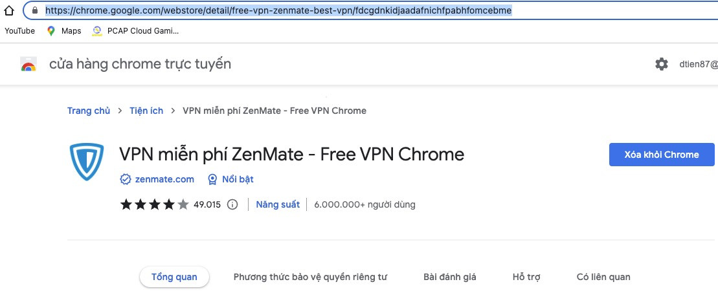Open the Chrome Web Store logo icon
The image size is (718, 293).
(x=28, y=64)
